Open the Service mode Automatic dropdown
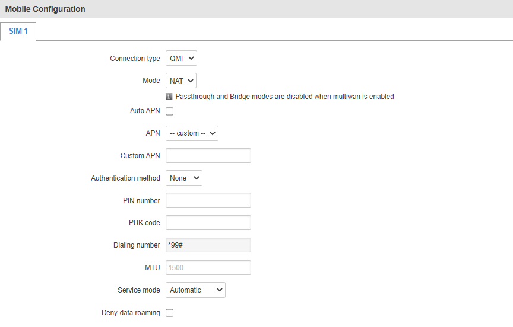Screen dimensions: 513x327 (x=195, y=290)
